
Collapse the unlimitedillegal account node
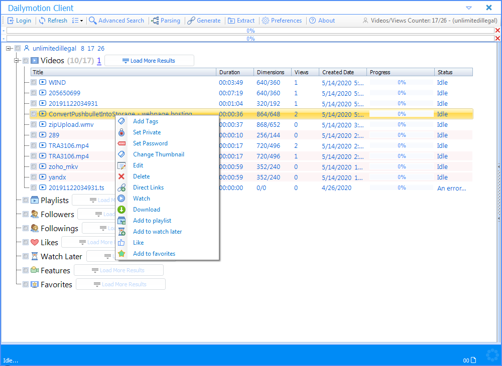coord(9,48)
